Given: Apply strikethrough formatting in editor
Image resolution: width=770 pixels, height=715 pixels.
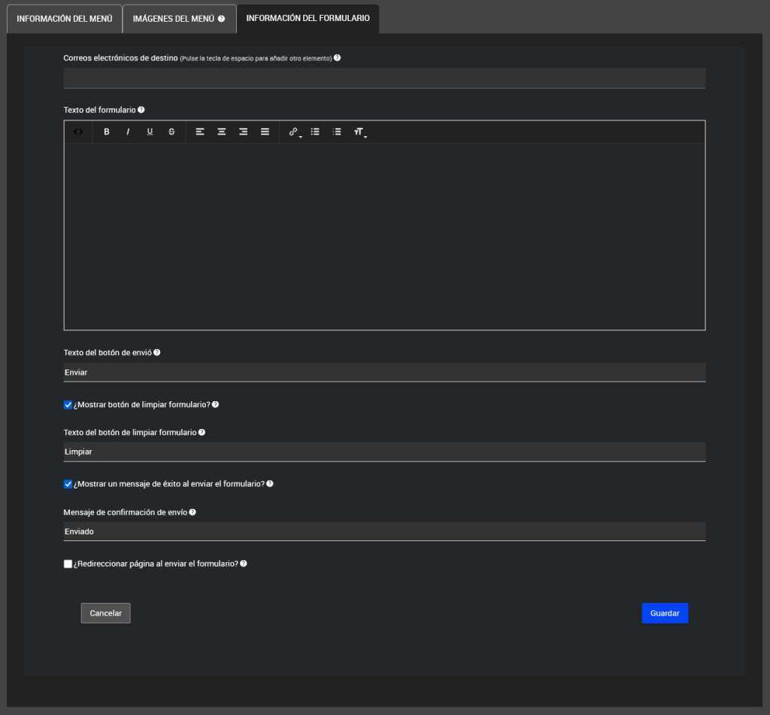Looking at the screenshot, I should pyautogui.click(x=171, y=132).
